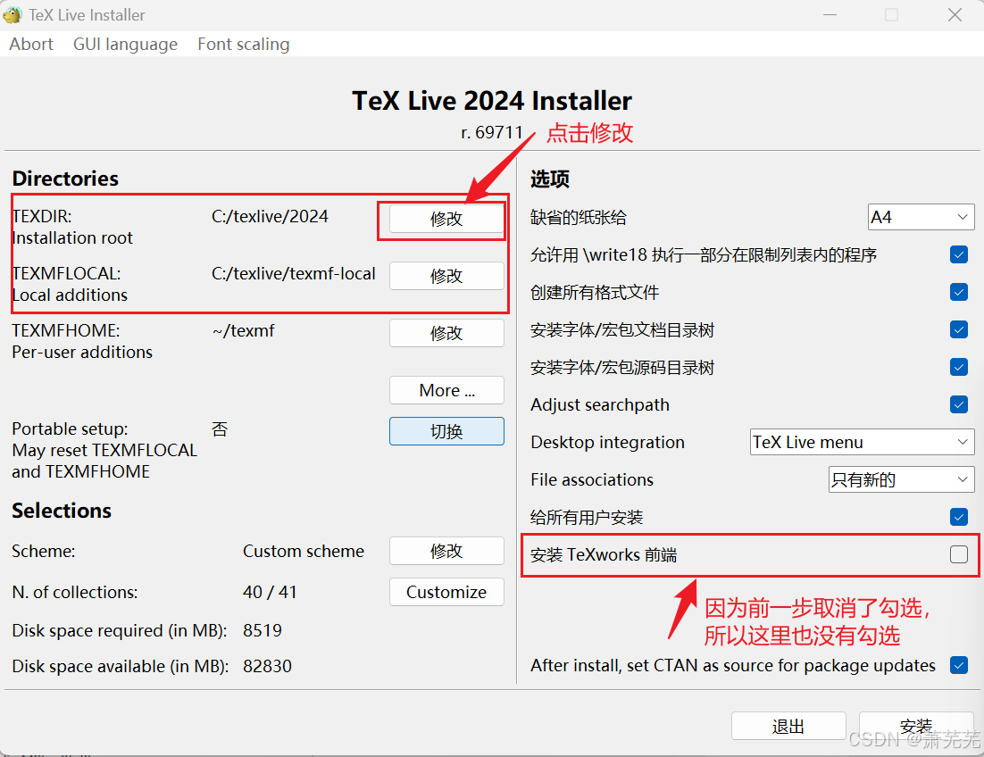Toggle 创建所有格式文件 checkbox
The image size is (984, 757).
pyautogui.click(x=958, y=292)
